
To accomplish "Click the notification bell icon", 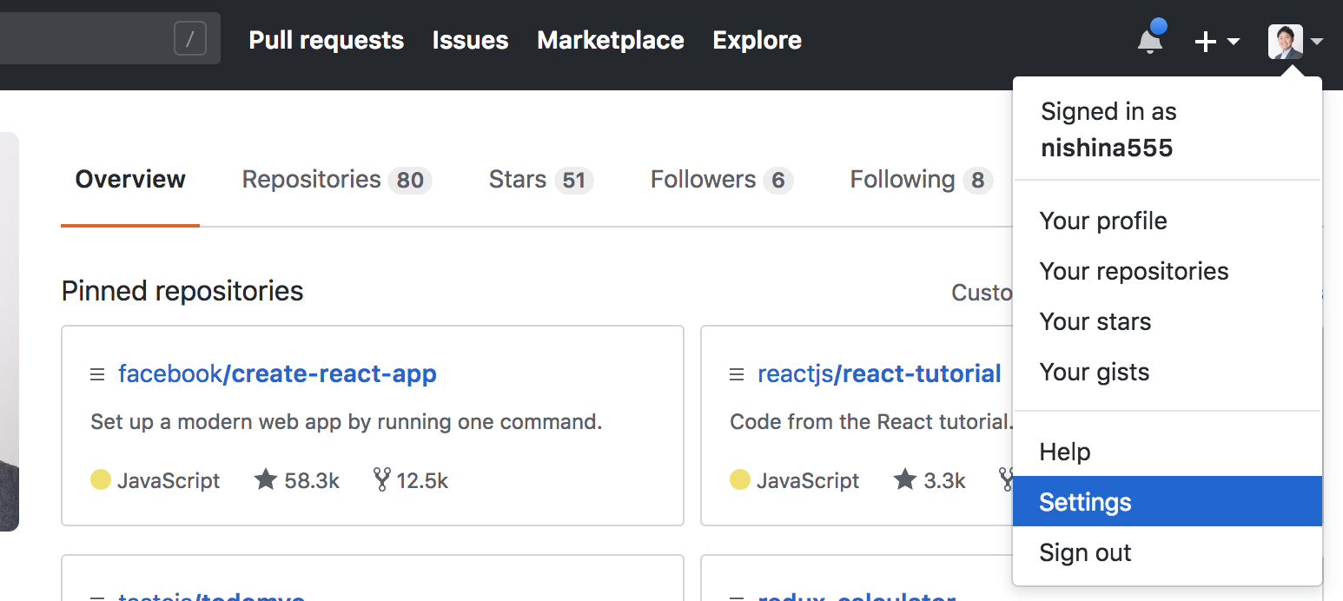I will pyautogui.click(x=1149, y=39).
